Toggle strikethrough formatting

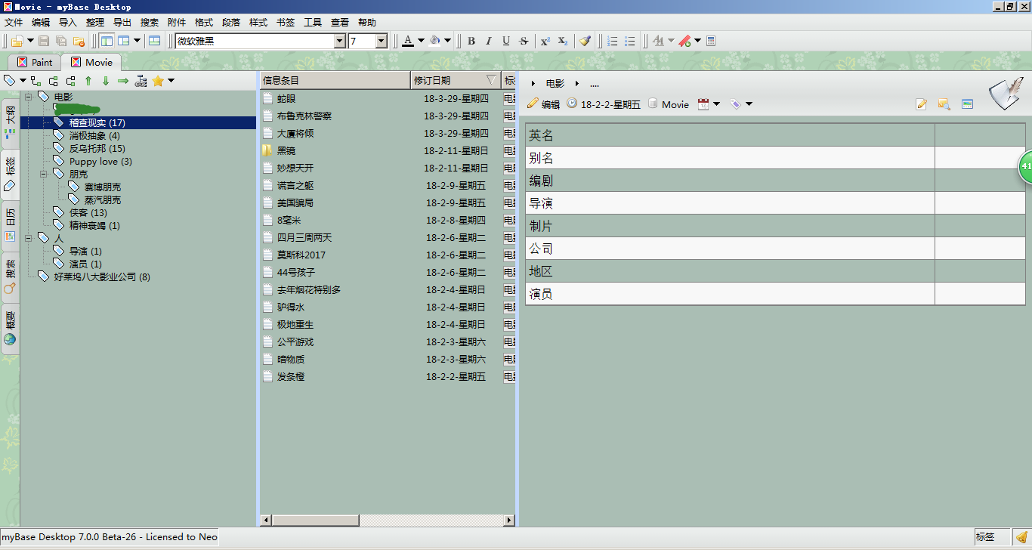pyautogui.click(x=524, y=41)
